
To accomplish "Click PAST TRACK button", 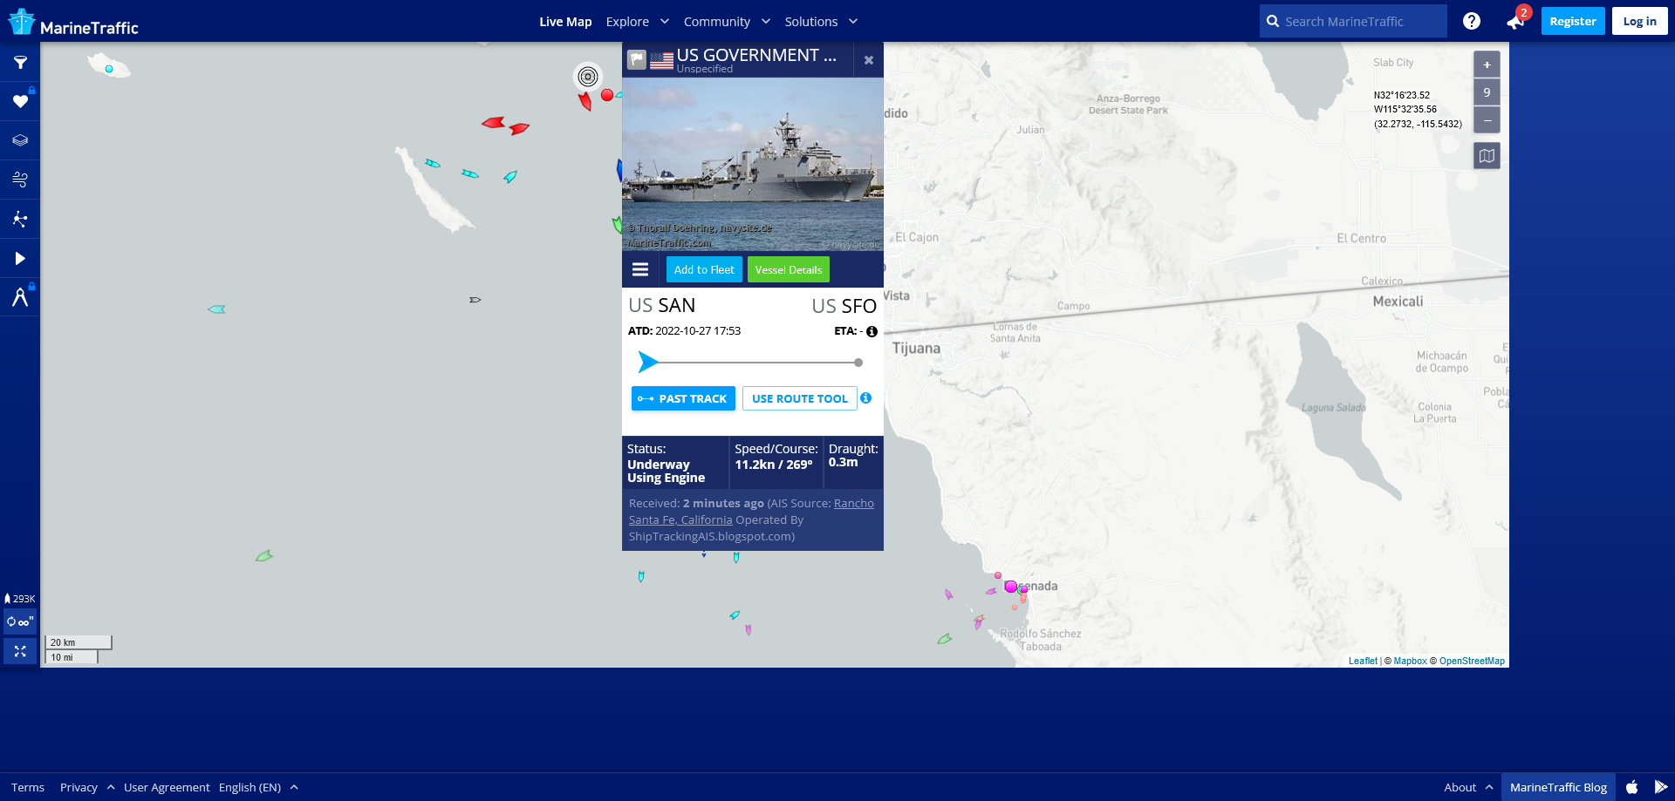I will tap(683, 398).
